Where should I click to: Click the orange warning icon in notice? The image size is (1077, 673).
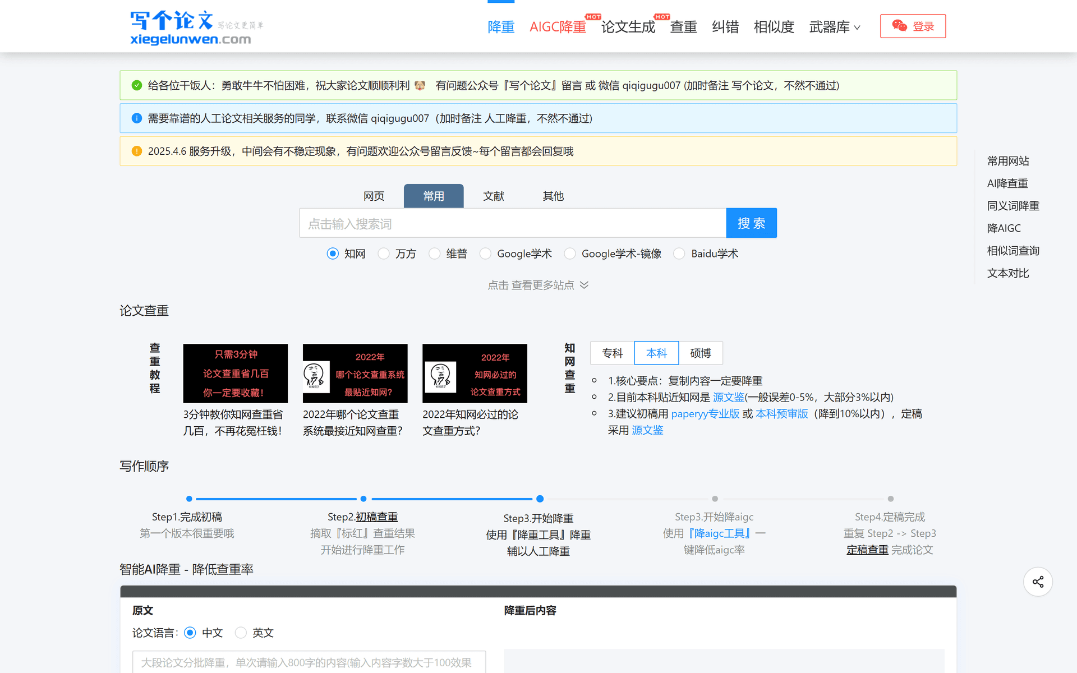[x=136, y=151]
